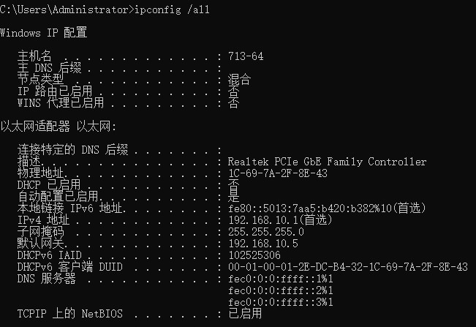Click the Realtek PCIe GbE Family Controller text

(327, 162)
